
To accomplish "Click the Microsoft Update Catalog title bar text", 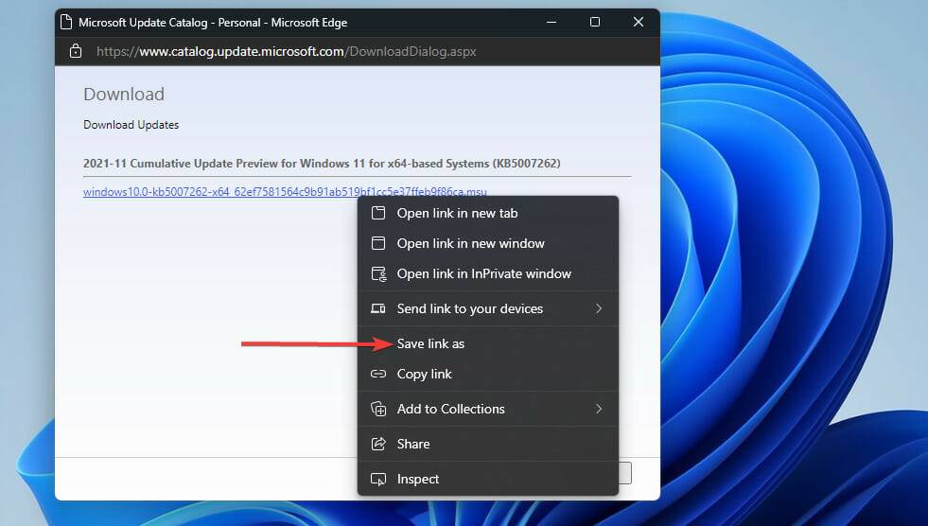I will (213, 22).
